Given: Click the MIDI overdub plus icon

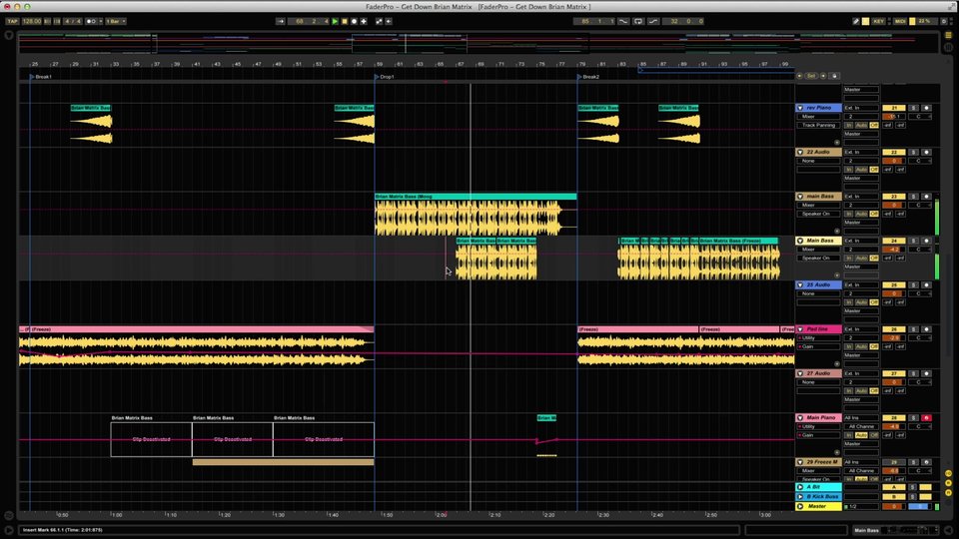Looking at the screenshot, I should [364, 21].
